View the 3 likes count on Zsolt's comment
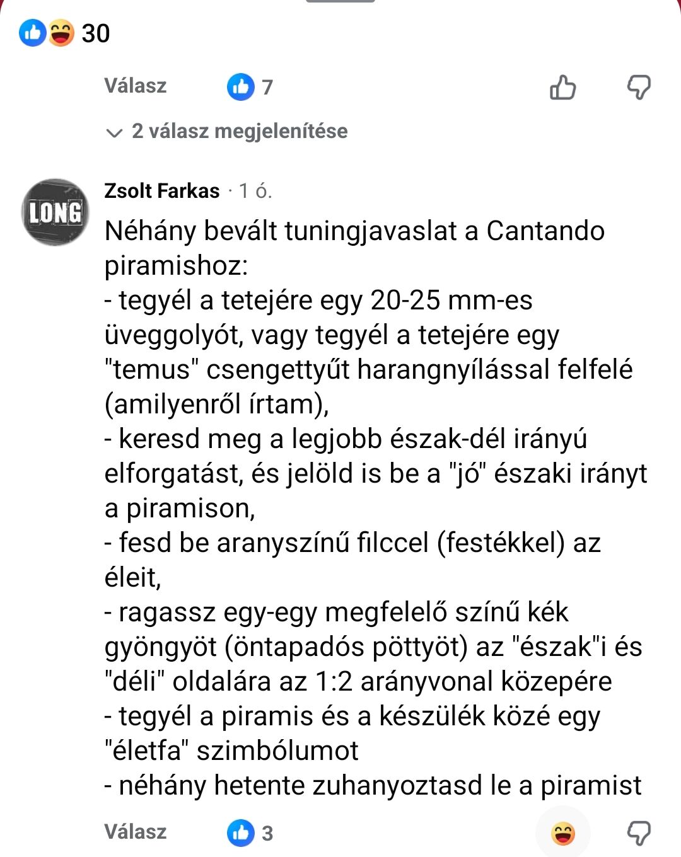This screenshot has width=681, height=857. pos(267,833)
